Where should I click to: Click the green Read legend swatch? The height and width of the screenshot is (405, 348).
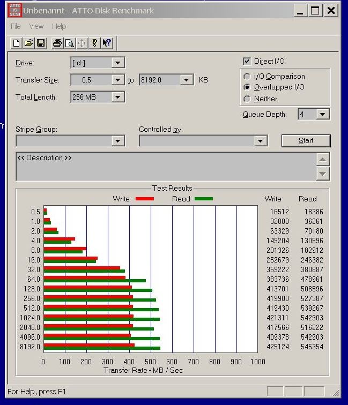coord(204,199)
